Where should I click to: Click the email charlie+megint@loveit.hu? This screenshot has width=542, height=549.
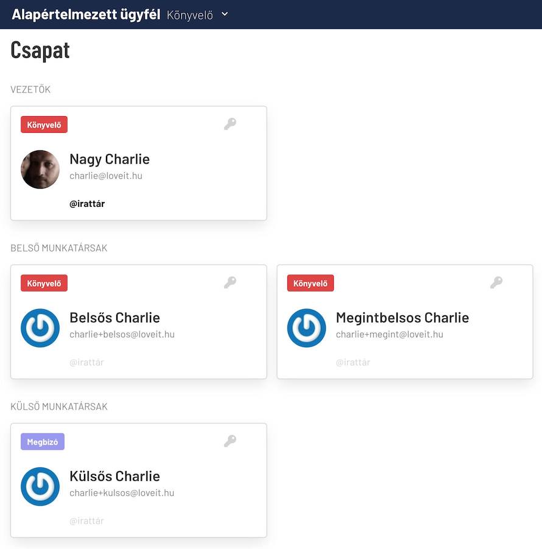pos(389,334)
